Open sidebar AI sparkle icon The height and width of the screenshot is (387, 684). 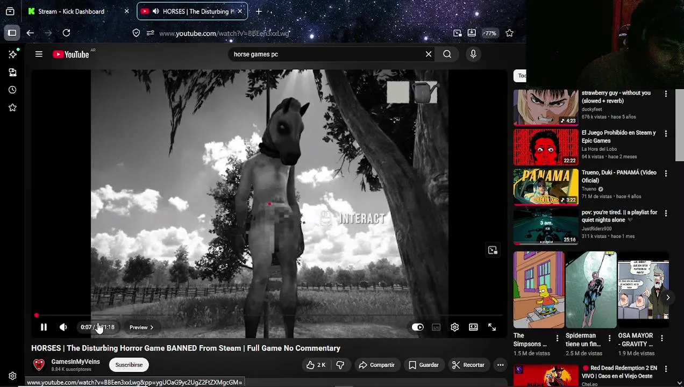[12, 54]
